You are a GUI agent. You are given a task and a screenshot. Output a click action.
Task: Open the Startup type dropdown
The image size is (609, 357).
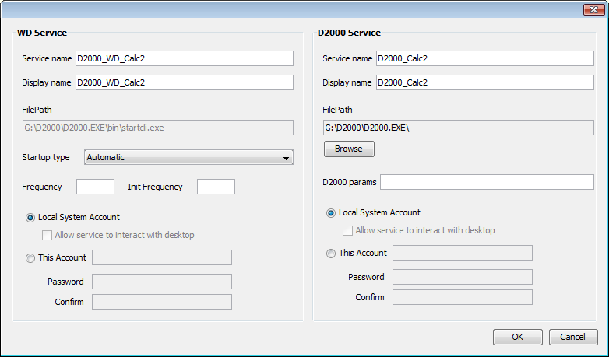click(x=188, y=158)
